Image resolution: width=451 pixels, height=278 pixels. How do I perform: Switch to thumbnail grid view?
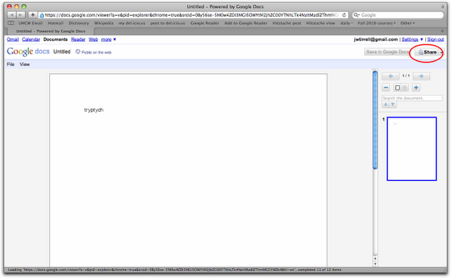coord(405,87)
